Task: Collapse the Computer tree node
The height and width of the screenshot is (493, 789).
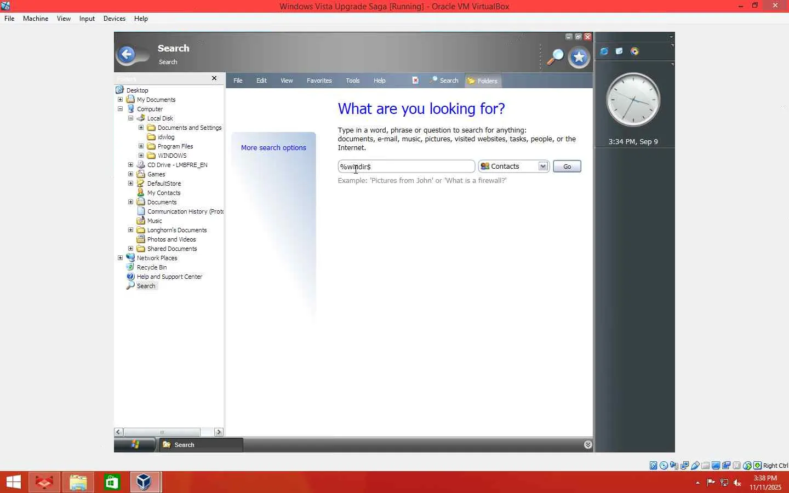Action: 120,109
